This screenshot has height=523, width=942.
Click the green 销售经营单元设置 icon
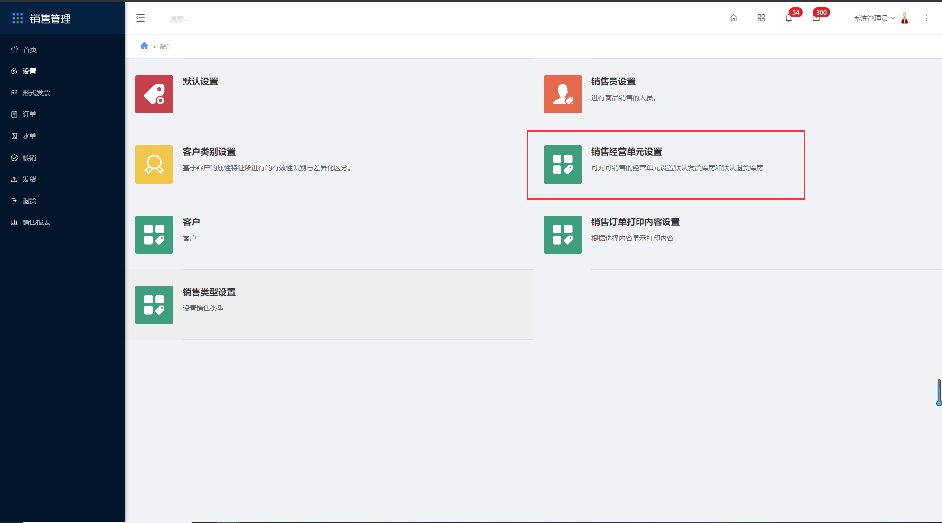point(562,165)
